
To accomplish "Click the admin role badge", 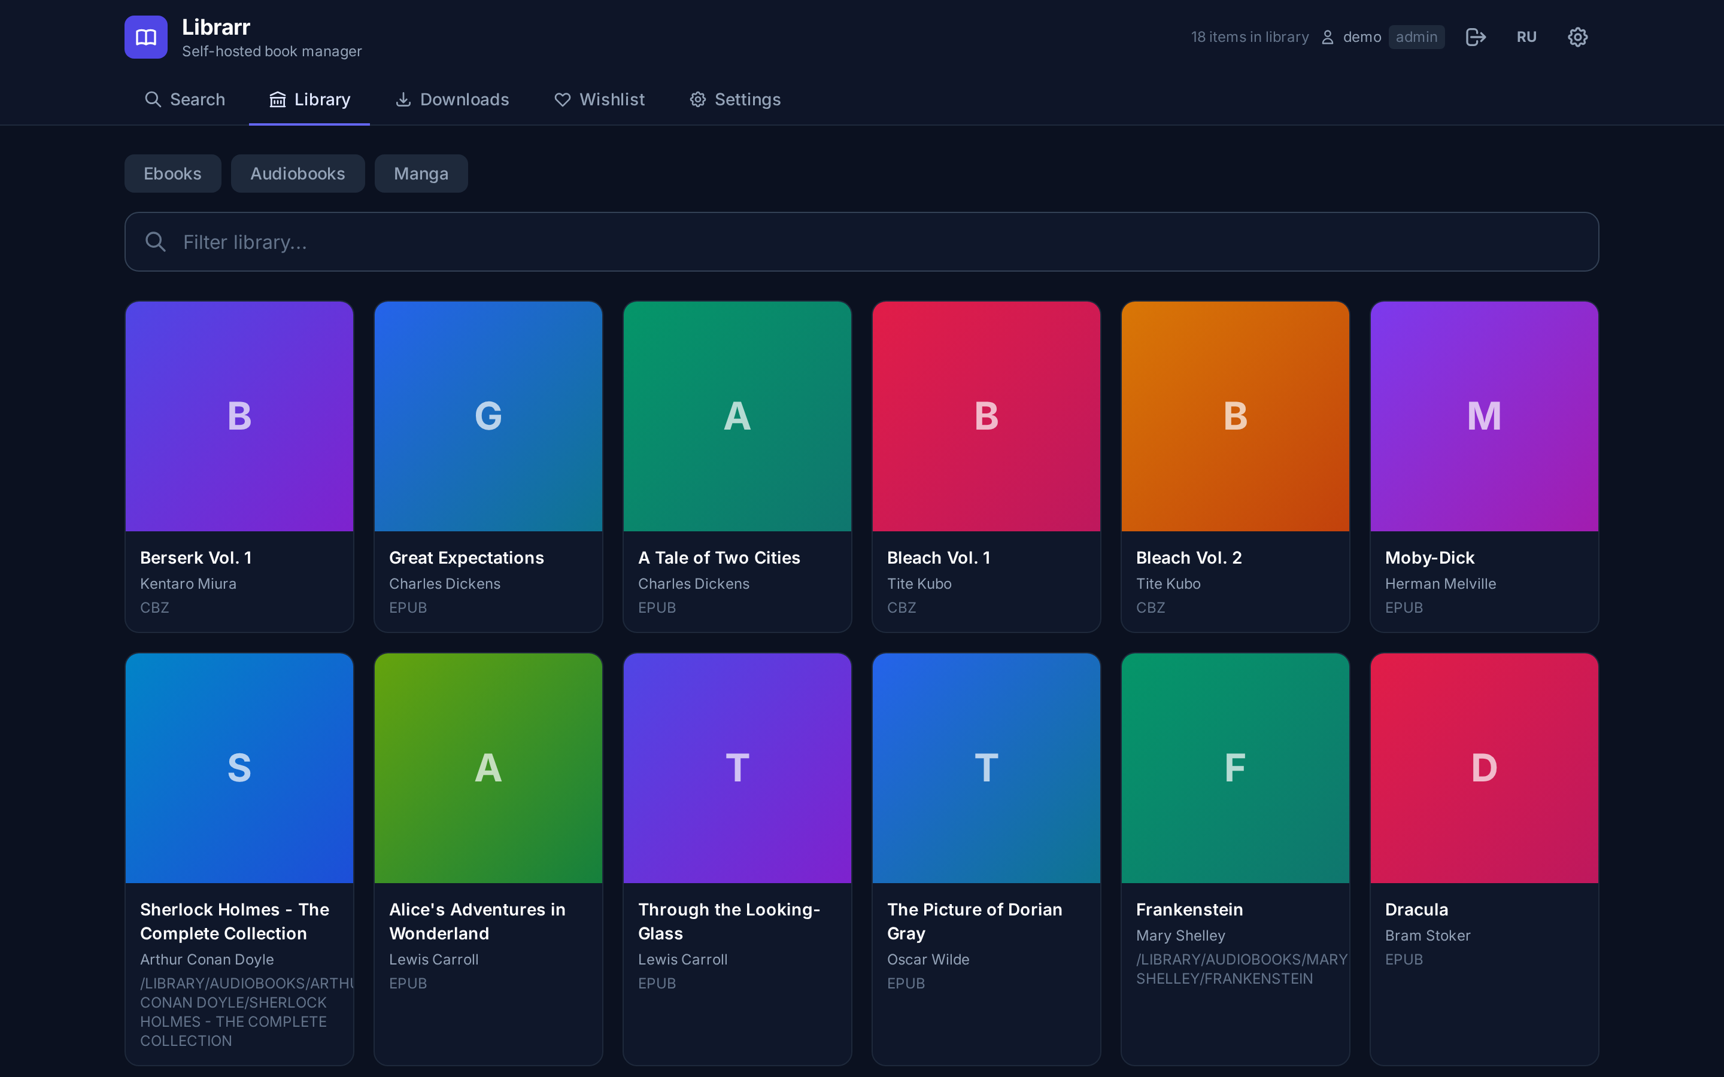I will point(1416,37).
